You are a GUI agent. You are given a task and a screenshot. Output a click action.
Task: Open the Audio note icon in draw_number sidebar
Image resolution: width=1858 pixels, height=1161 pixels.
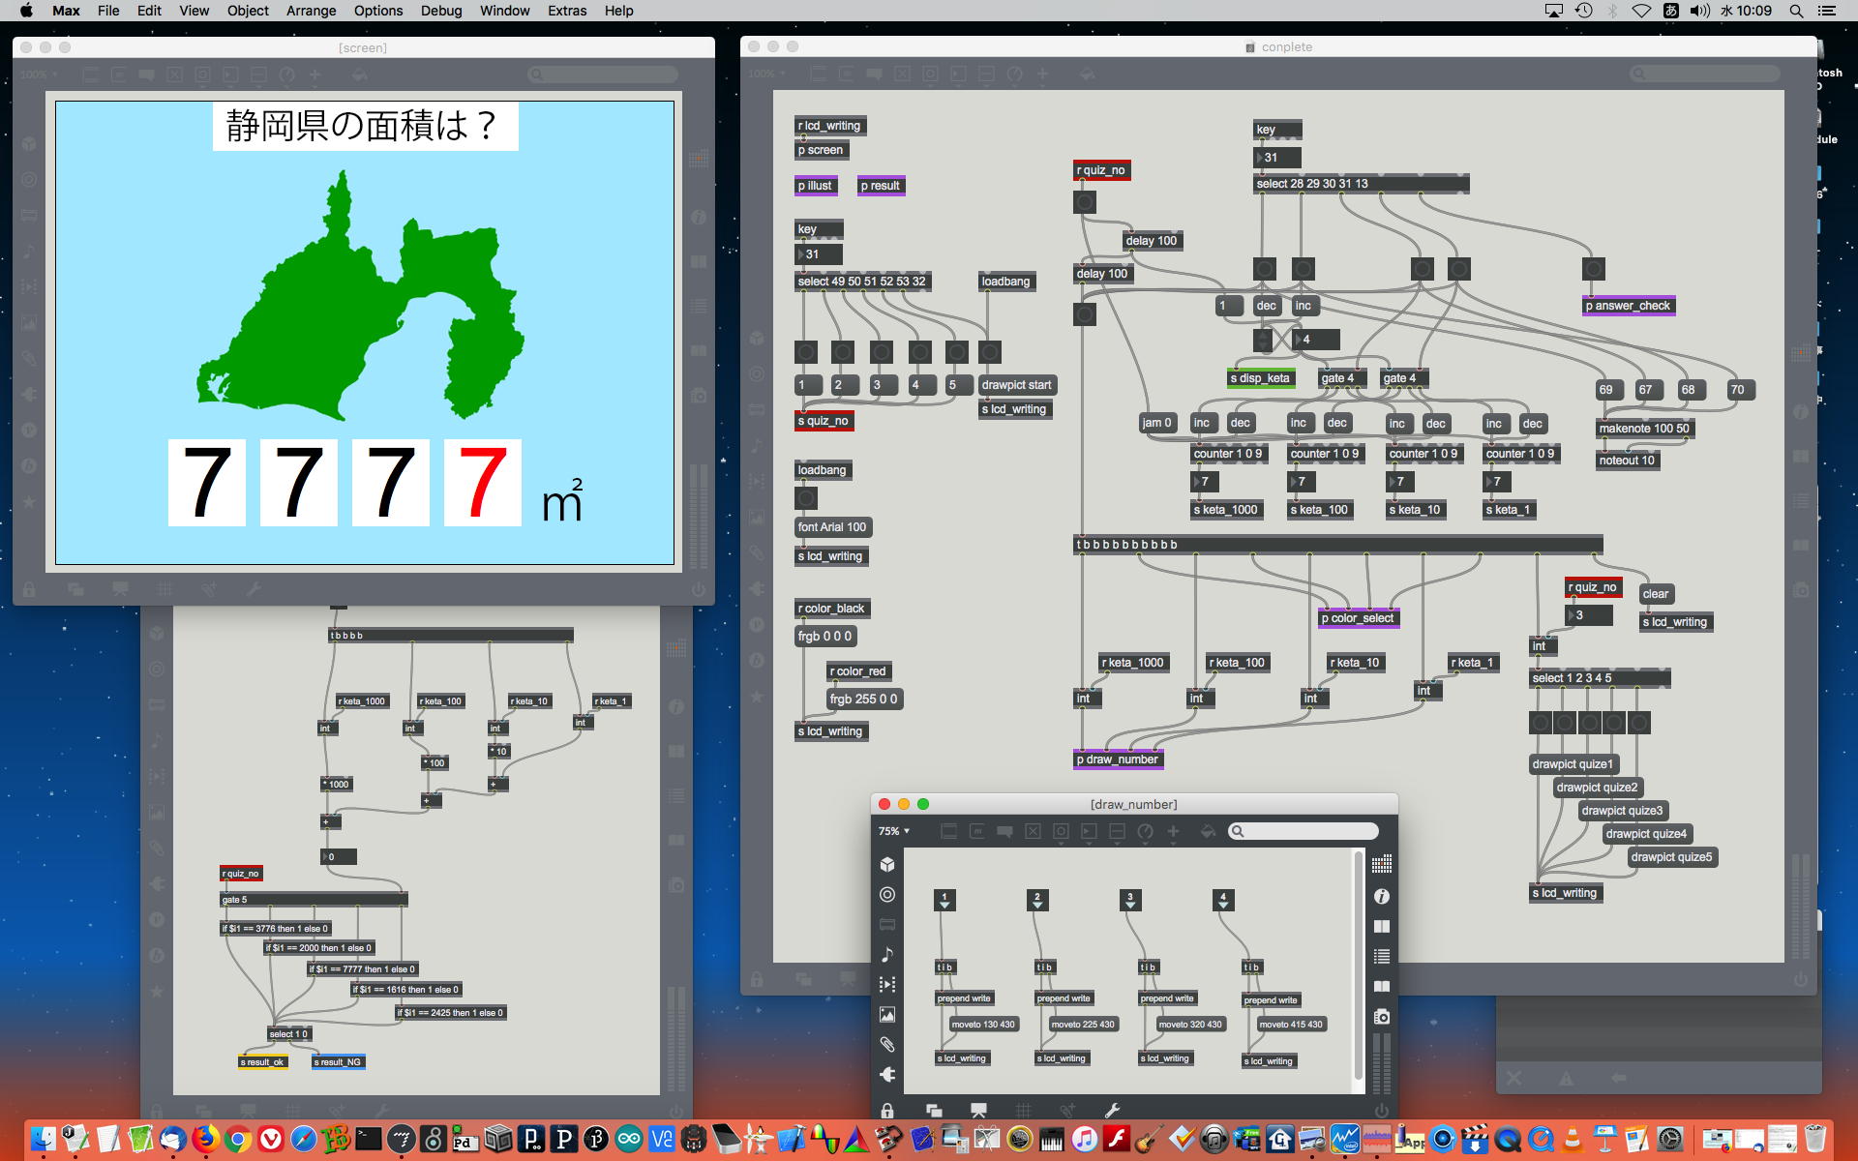[x=886, y=954]
